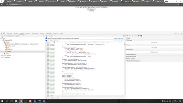
Task: Open the action center notification icon
Action: (180, 101)
